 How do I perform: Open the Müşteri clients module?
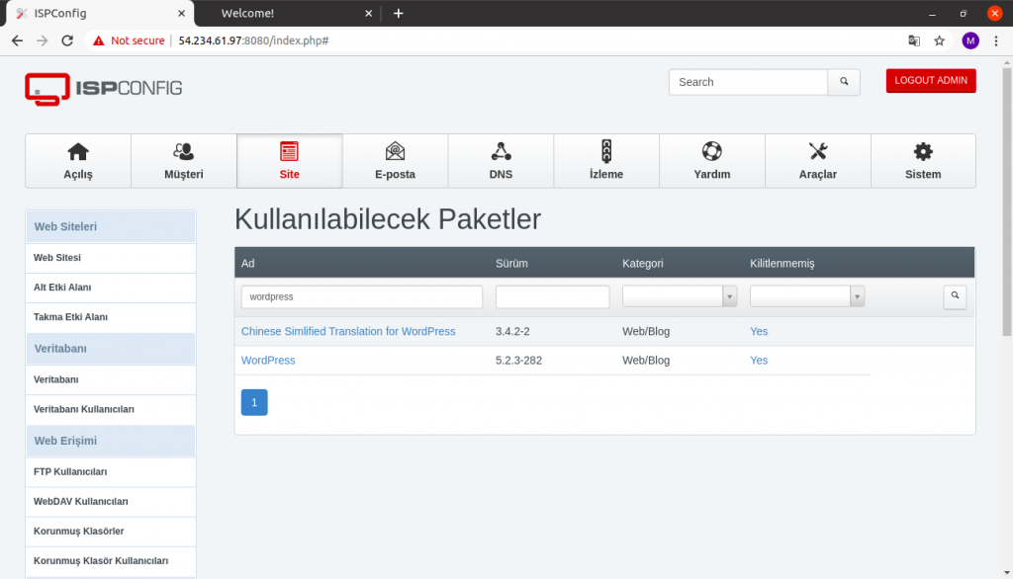click(x=183, y=161)
